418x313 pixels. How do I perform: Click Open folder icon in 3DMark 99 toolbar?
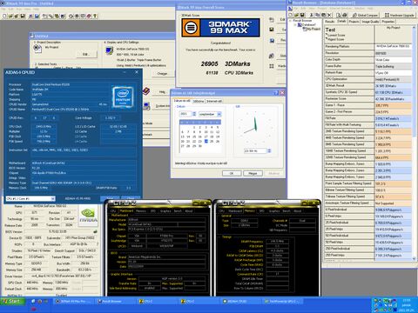tap(10, 16)
